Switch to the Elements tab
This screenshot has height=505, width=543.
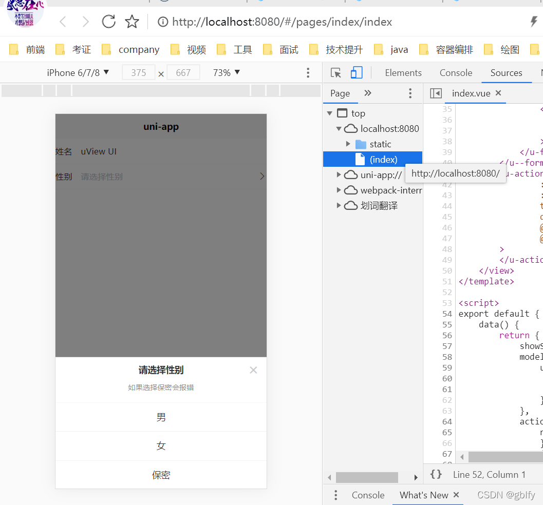(403, 73)
